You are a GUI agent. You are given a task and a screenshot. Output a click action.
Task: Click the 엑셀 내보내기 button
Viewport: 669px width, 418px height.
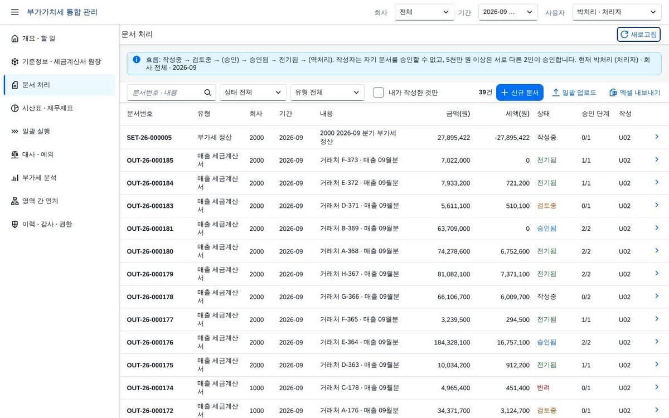pyautogui.click(x=634, y=93)
